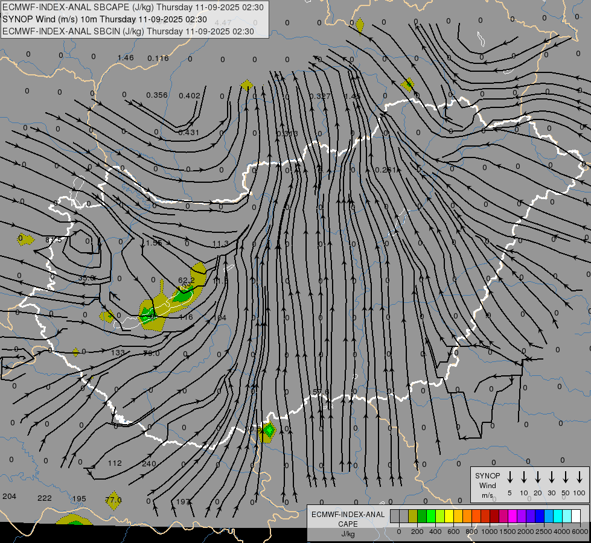Click the 1.46 CAPE value on map
Screen dimensions: 591x543
(x=126, y=58)
